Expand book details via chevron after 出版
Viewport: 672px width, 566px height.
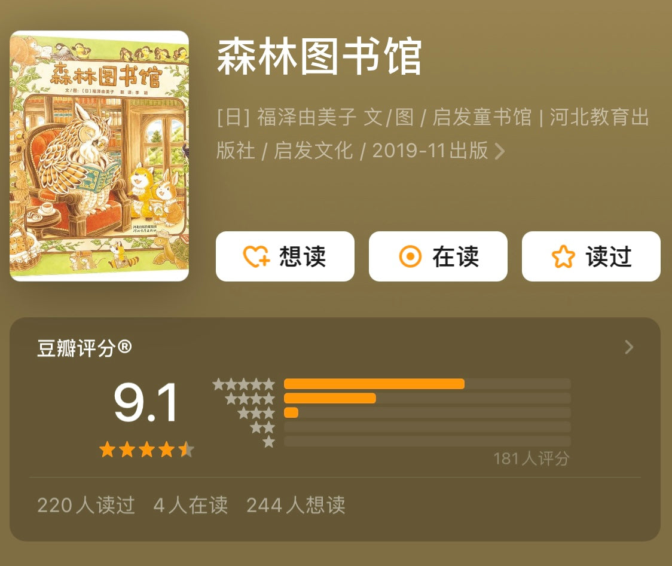click(500, 151)
